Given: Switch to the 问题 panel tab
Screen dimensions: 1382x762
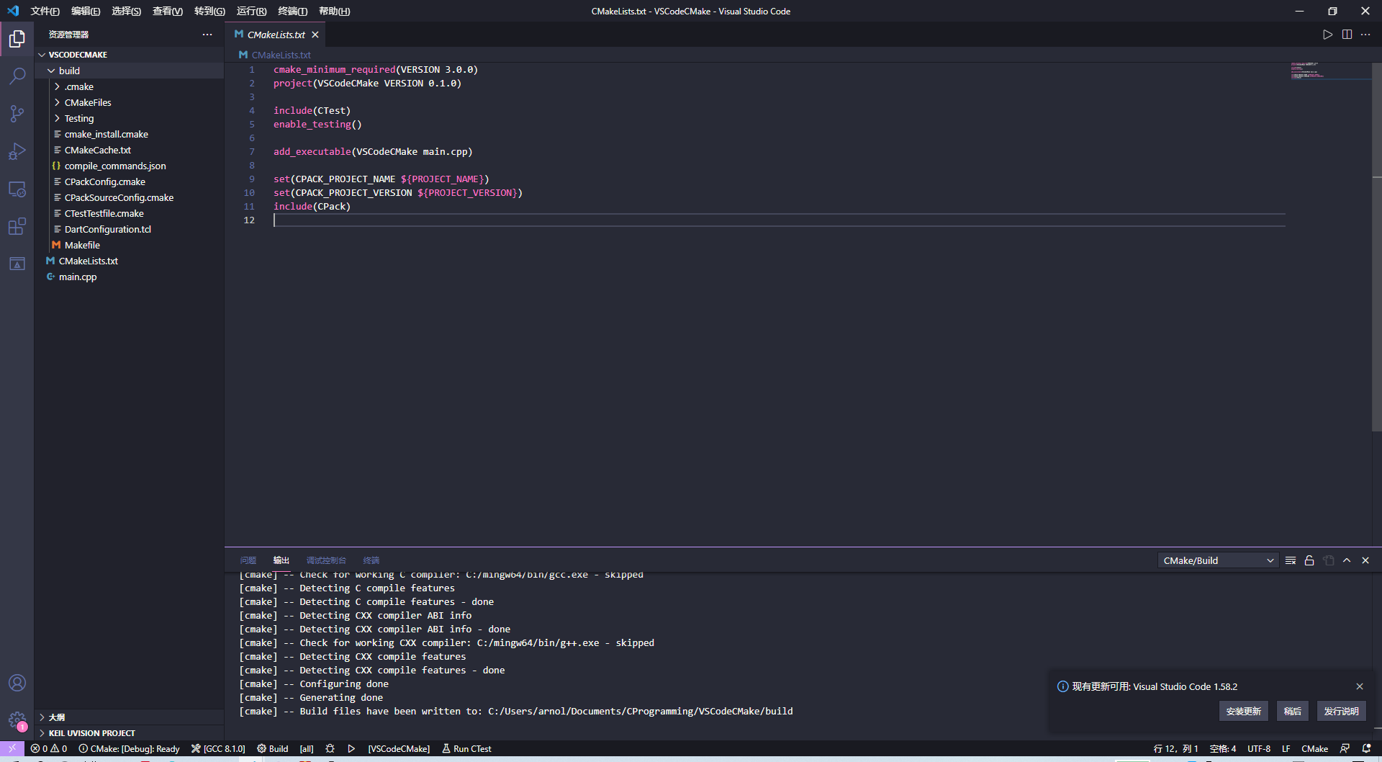Looking at the screenshot, I should [248, 560].
